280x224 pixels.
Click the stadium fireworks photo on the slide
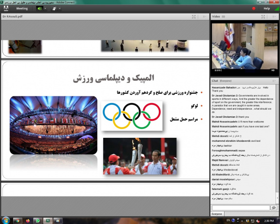[54, 125]
